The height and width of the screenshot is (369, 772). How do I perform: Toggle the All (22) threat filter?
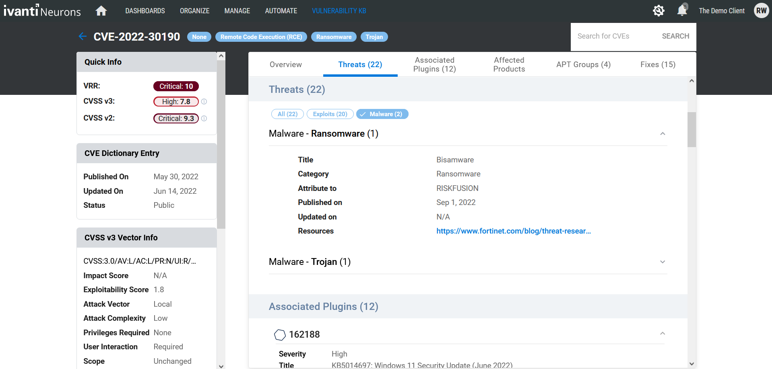(287, 114)
